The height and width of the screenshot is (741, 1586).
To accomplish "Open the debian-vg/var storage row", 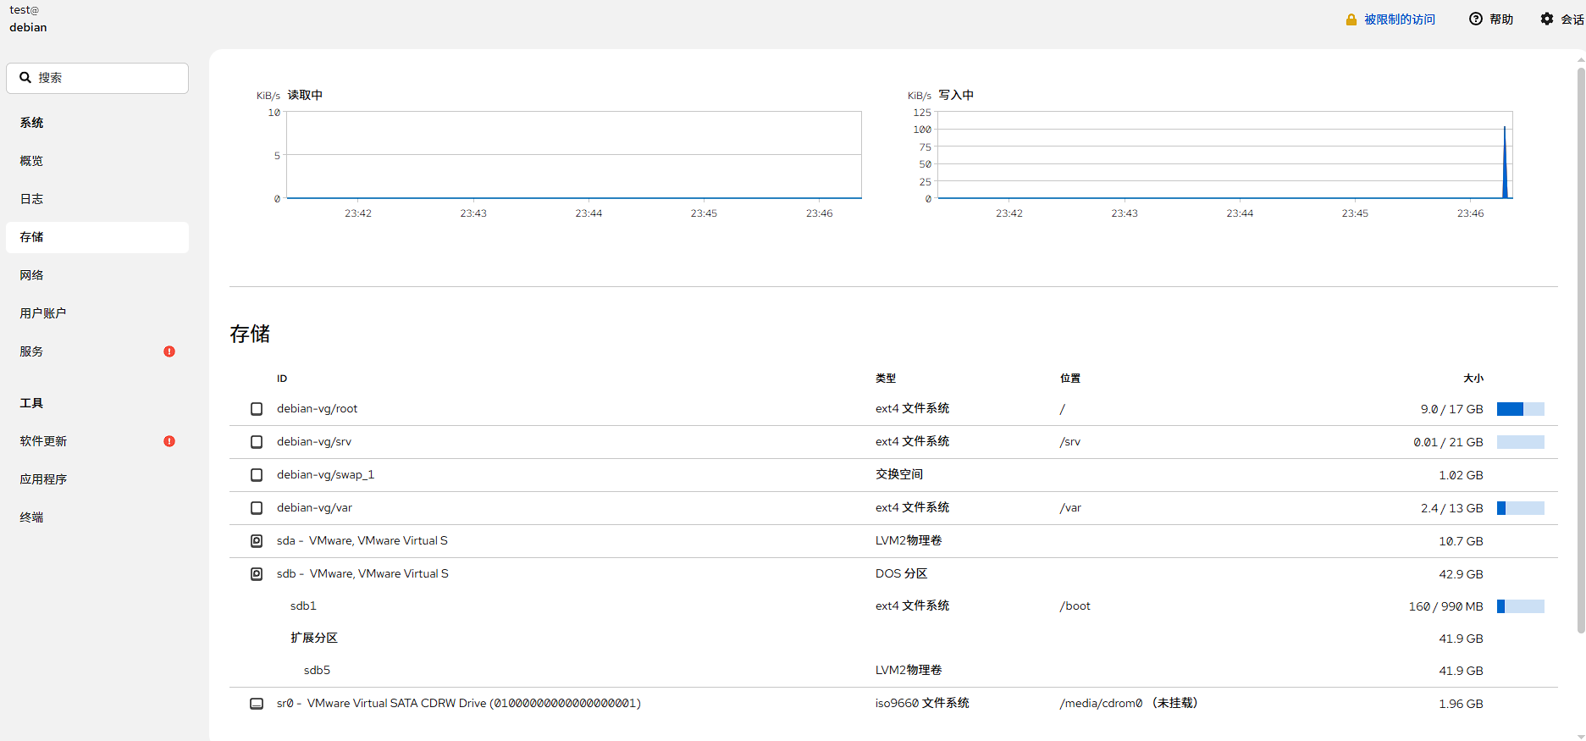I will point(314,508).
